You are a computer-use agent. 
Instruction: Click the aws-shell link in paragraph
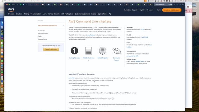click(x=72, y=78)
